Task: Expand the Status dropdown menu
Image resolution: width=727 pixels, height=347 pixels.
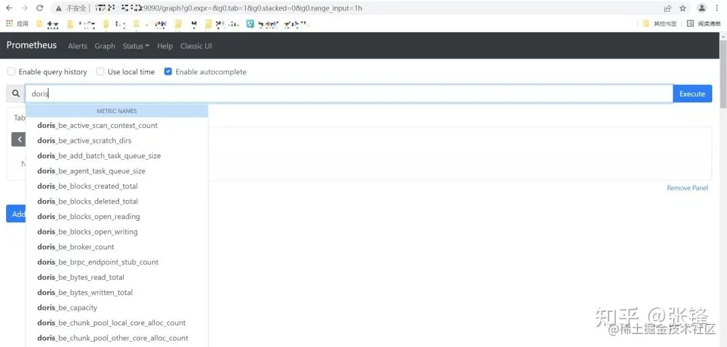Action: pos(136,46)
